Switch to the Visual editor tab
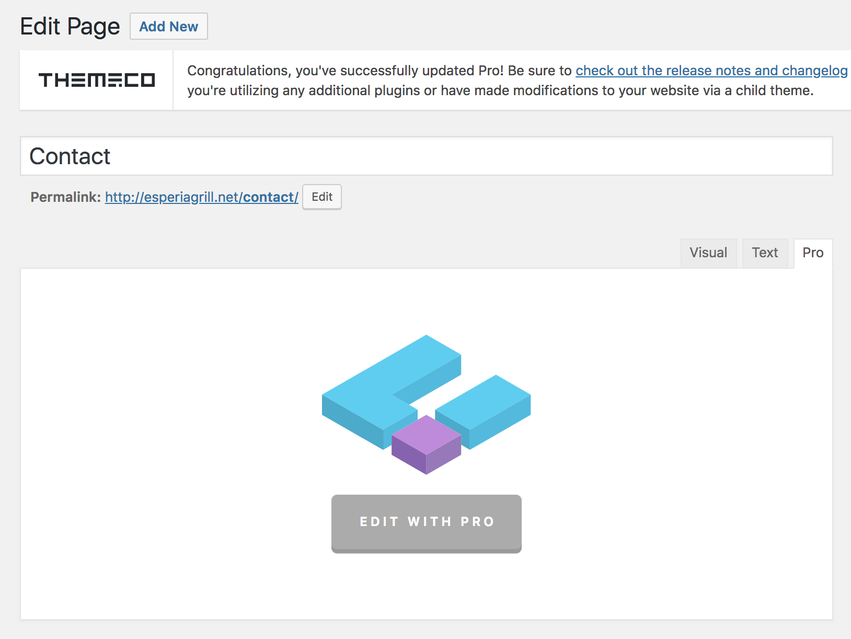 pyautogui.click(x=708, y=253)
